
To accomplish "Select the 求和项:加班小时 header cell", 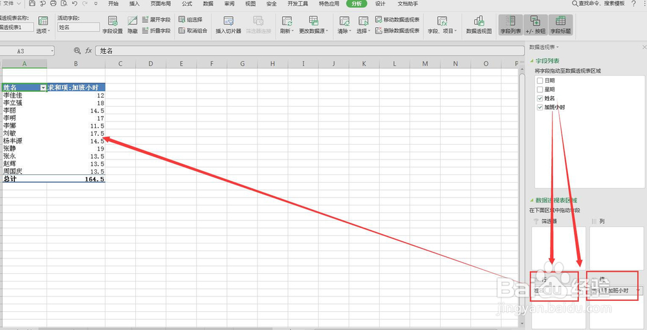I will coord(76,88).
